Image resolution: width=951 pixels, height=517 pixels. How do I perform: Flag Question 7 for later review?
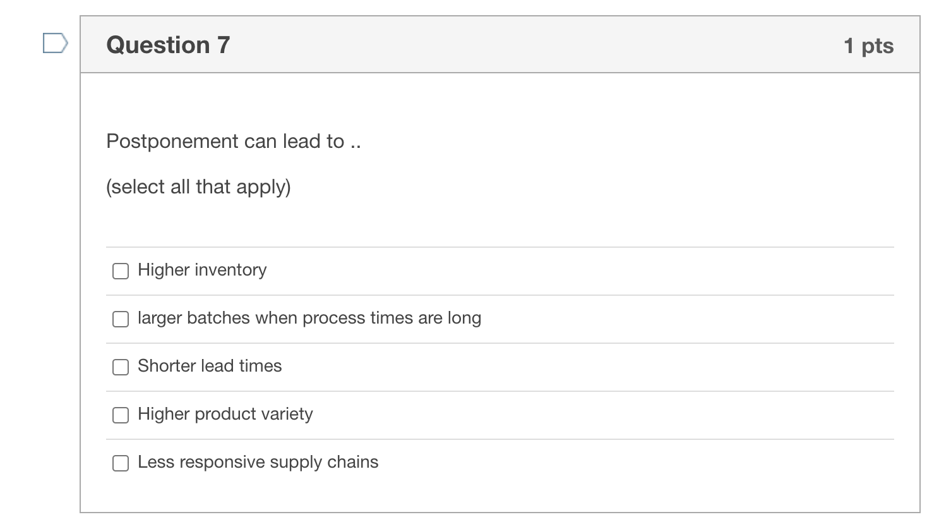(x=55, y=44)
